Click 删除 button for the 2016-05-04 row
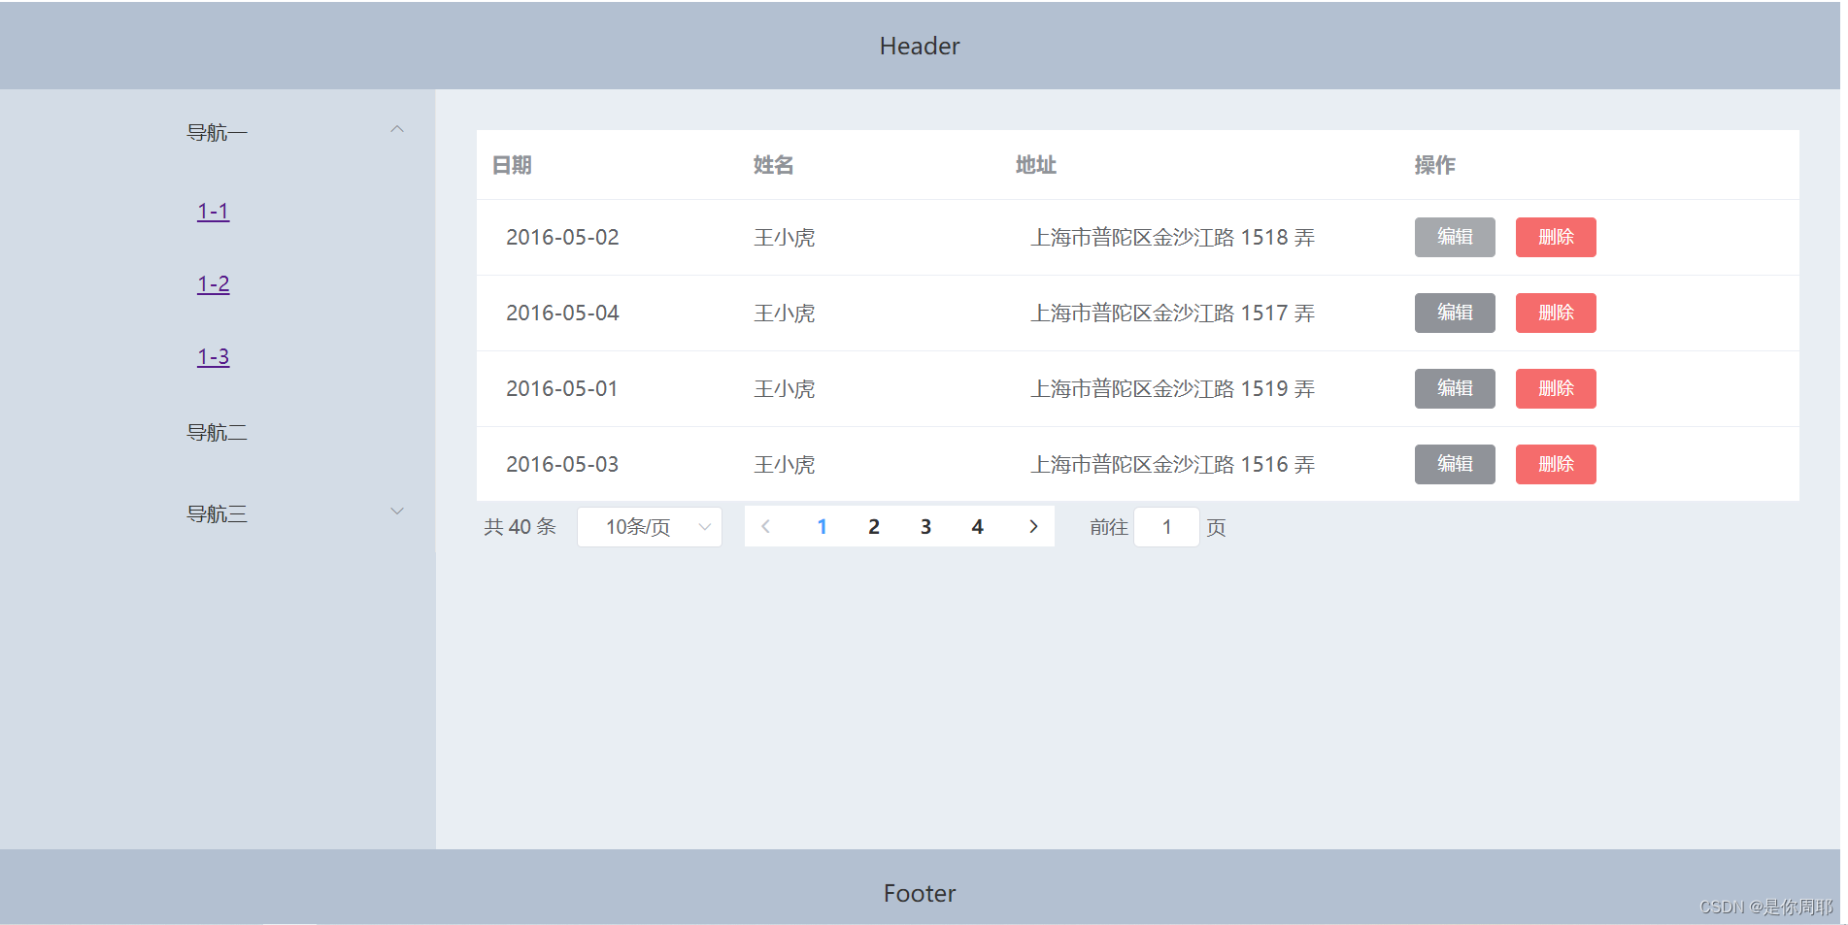 tap(1555, 313)
